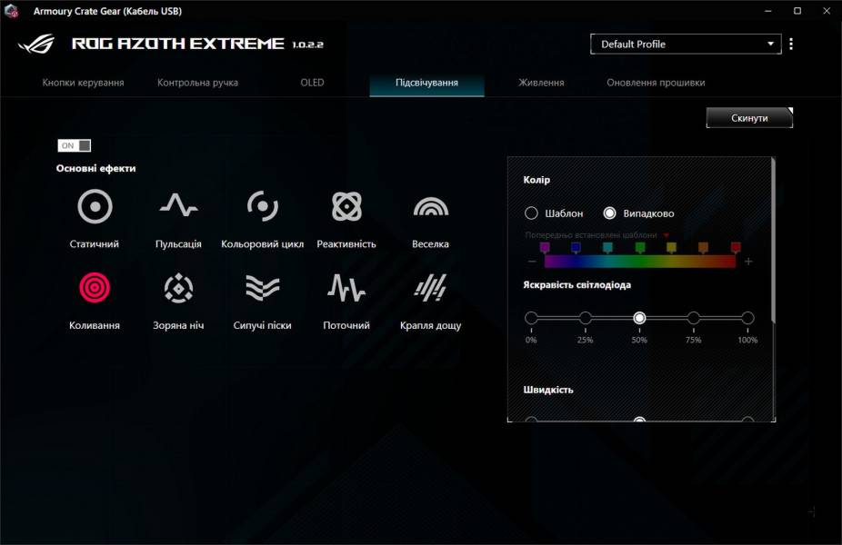Select the Сипучі піски effect
This screenshot has width=842, height=545.
pos(264,289)
